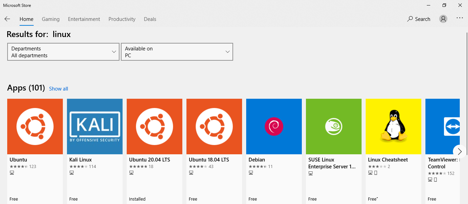
Task: Open the TeamViewer logo tile
Action: pyautogui.click(x=443, y=127)
